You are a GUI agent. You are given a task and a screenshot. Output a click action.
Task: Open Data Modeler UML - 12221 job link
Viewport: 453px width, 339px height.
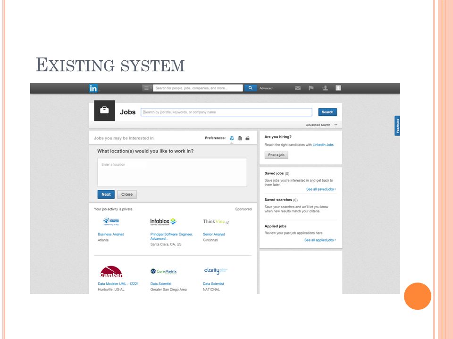[118, 283]
